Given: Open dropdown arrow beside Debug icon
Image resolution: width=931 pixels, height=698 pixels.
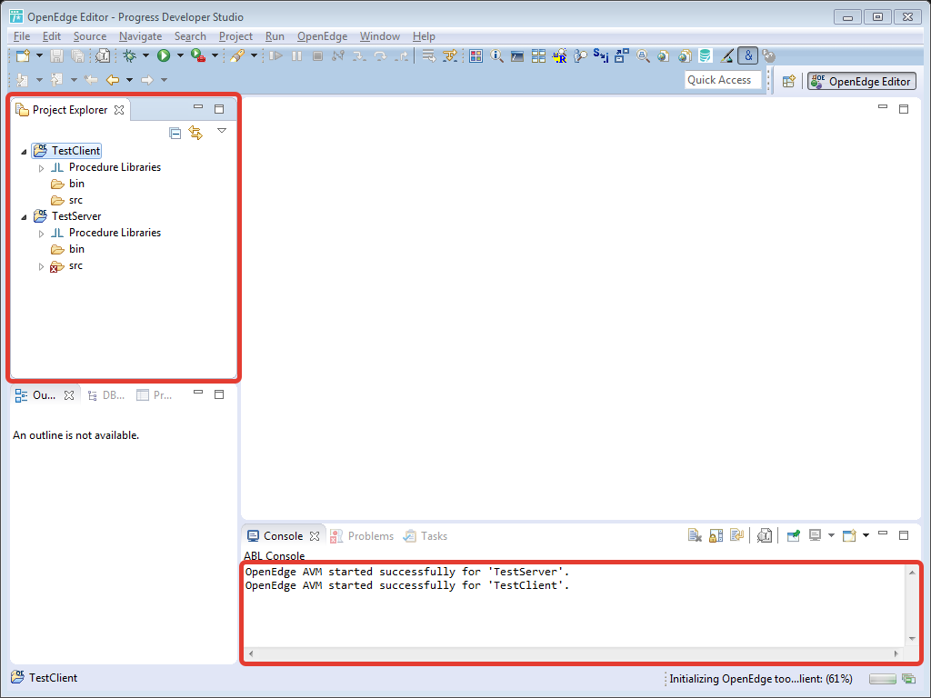Looking at the screenshot, I should coord(145,55).
